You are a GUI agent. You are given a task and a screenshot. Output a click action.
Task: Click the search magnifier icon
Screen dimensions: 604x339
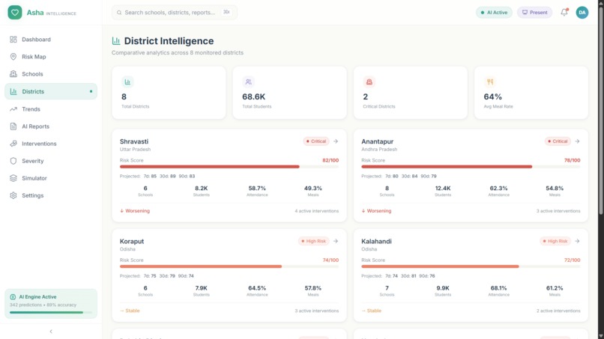pos(119,12)
